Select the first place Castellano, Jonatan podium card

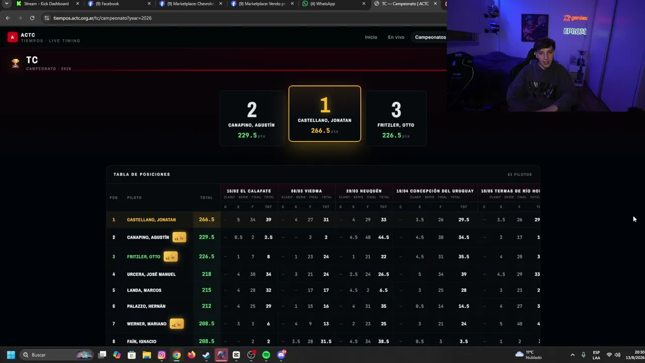325,113
